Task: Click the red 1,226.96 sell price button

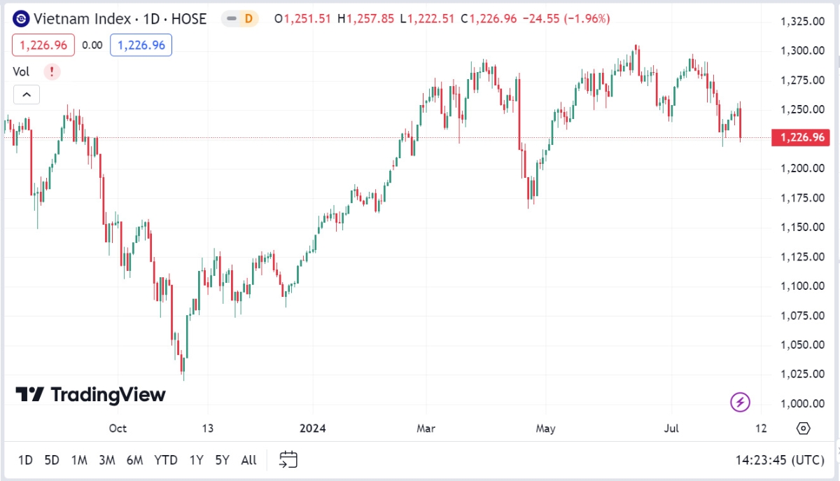Action: point(43,46)
